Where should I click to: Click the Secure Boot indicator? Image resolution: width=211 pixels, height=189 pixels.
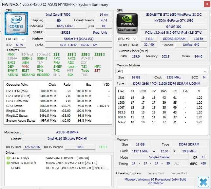[x=179, y=173]
